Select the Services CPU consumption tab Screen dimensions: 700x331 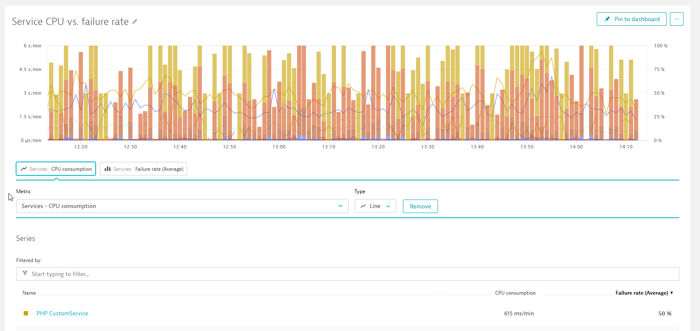pyautogui.click(x=56, y=169)
